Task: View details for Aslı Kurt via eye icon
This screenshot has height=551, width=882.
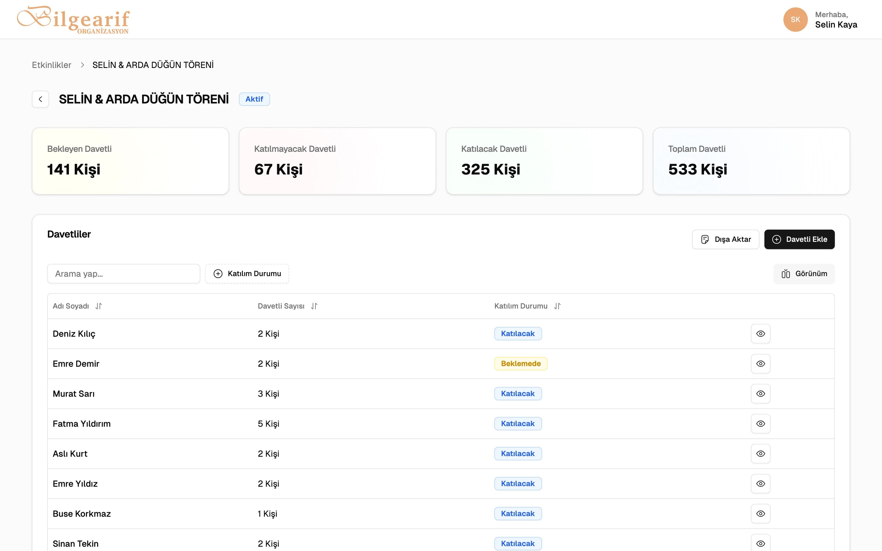Action: tap(760, 454)
